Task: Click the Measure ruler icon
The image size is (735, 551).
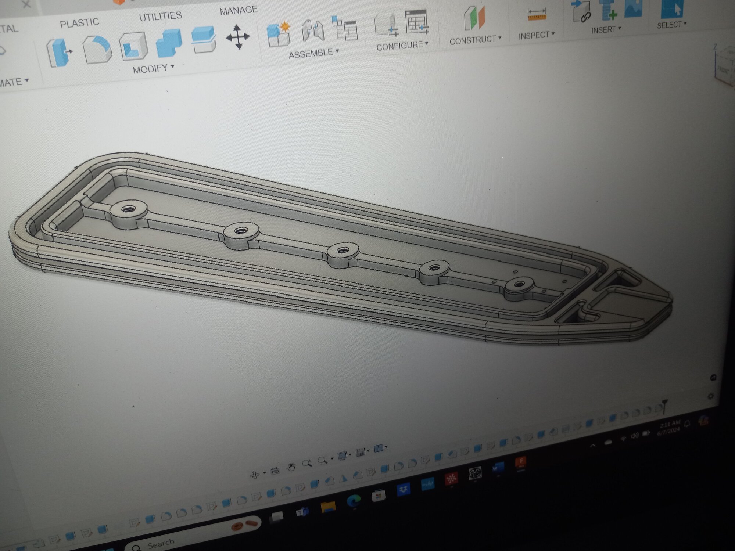Action: 537,15
